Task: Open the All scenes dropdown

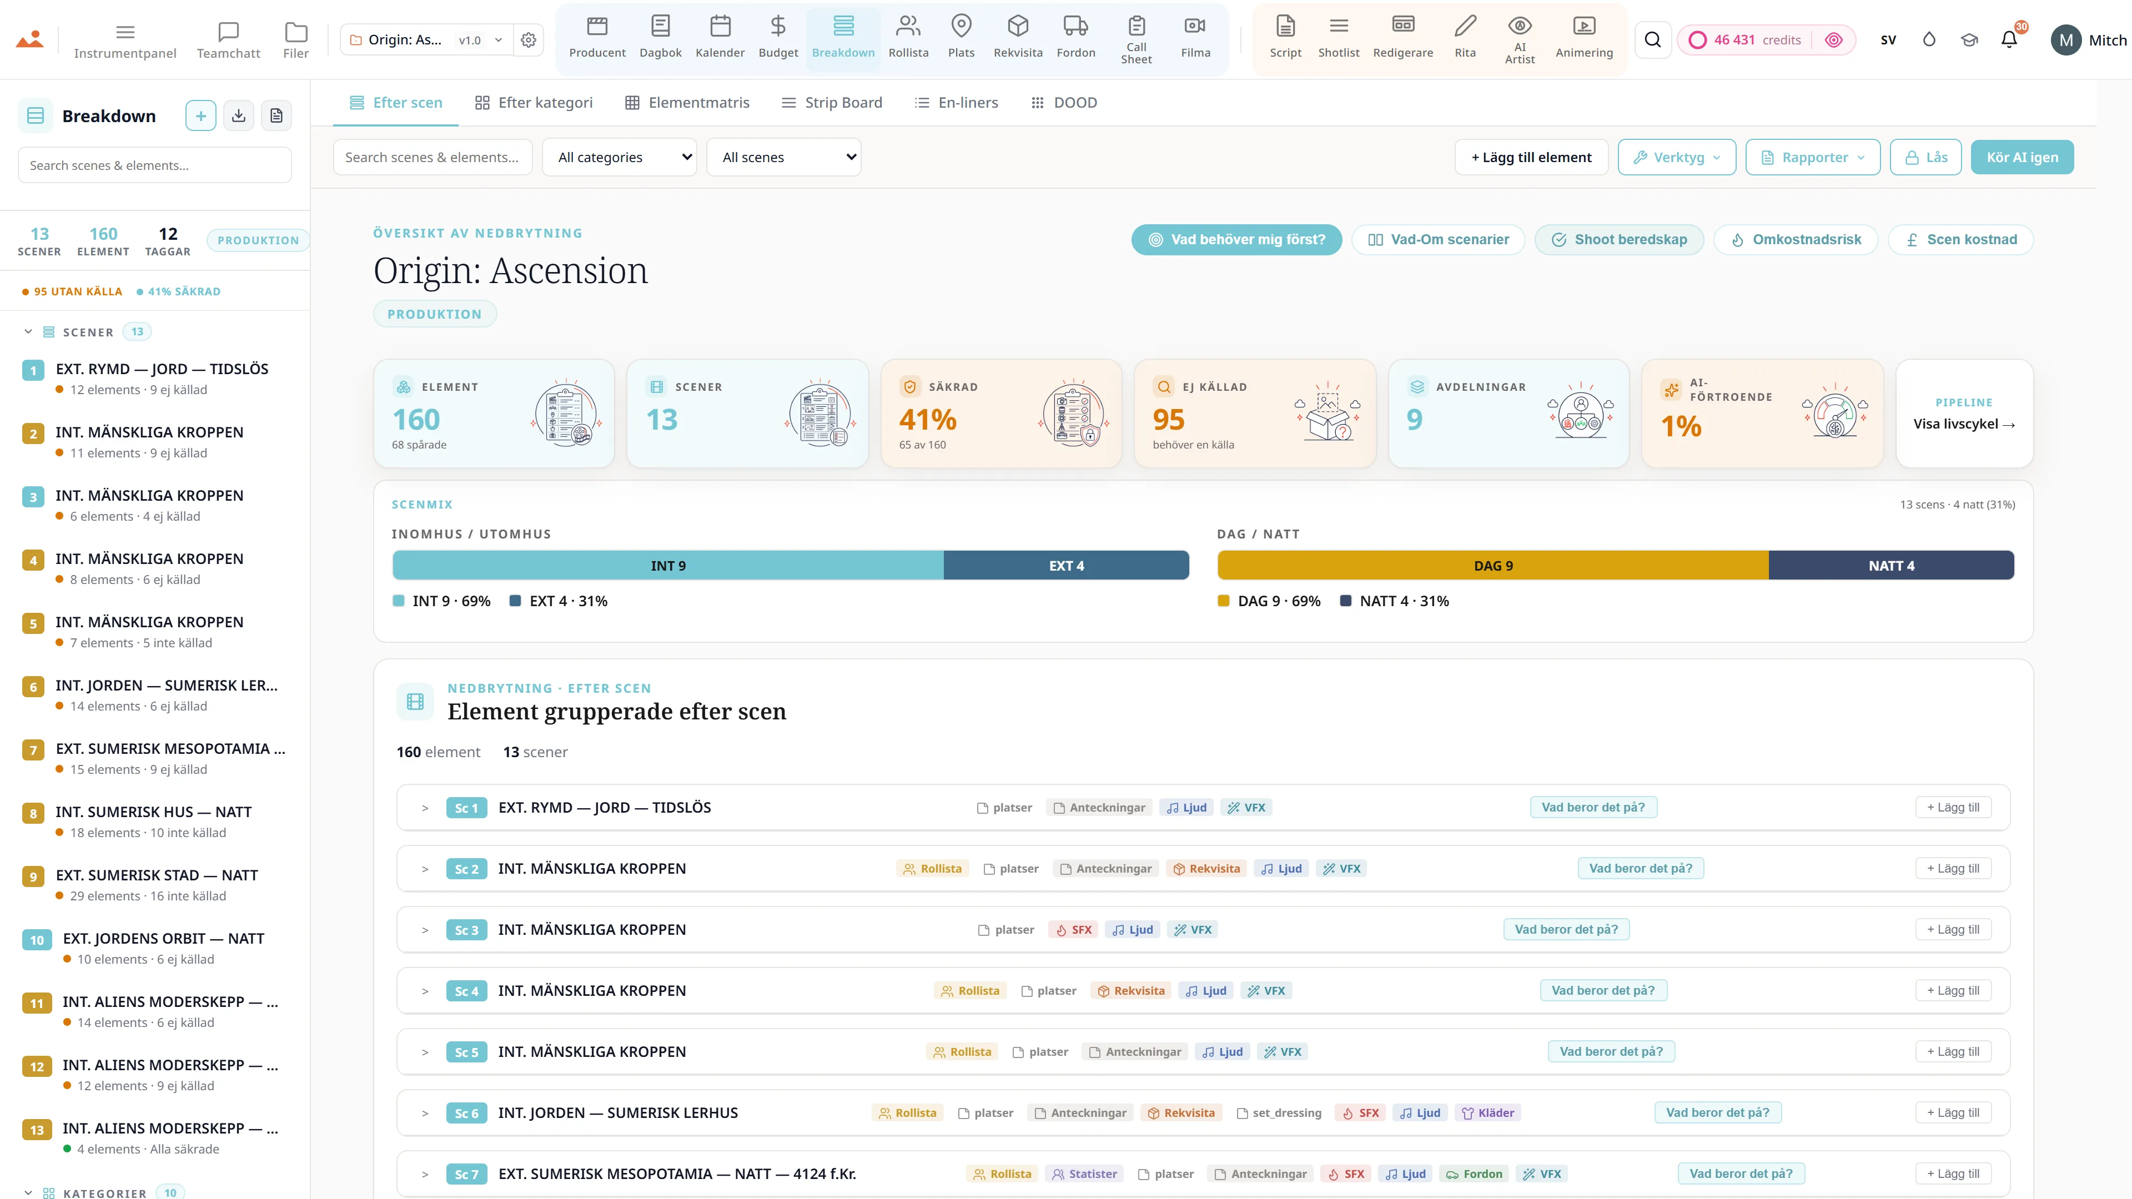Action: click(x=784, y=157)
